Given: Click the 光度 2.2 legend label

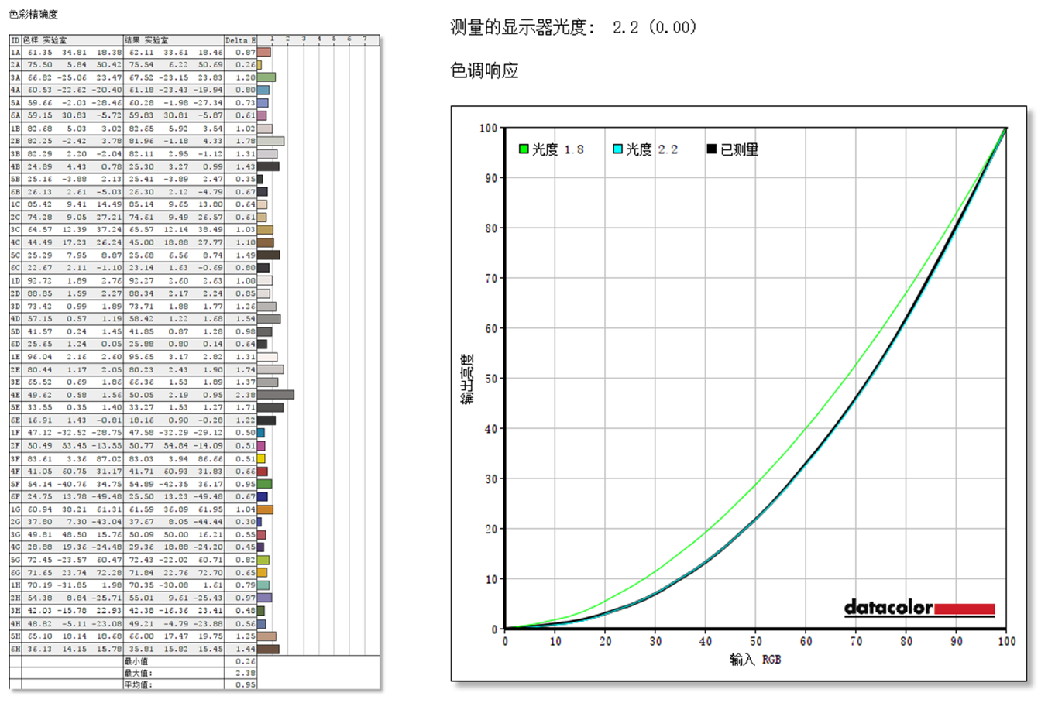Looking at the screenshot, I should tap(651, 149).
